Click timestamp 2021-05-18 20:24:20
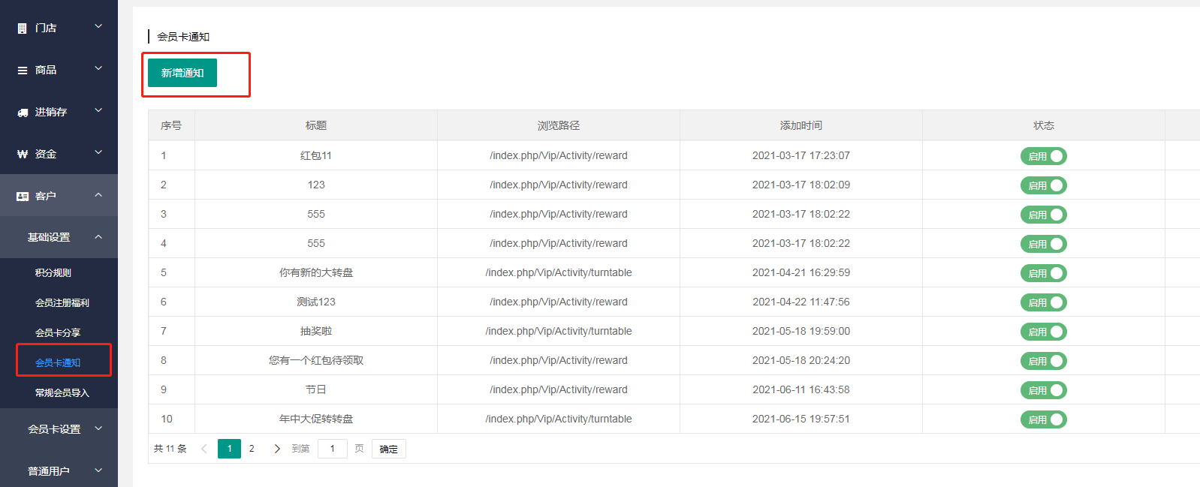Screen dimensions: 1200x487 [x=801, y=360]
